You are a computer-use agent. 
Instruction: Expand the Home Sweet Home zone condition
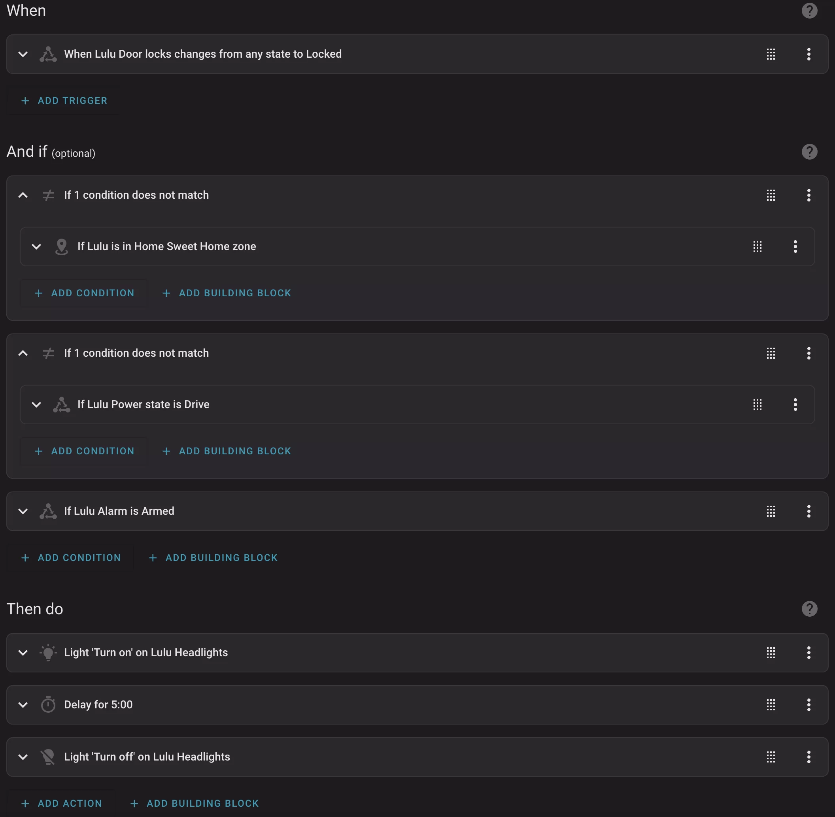click(36, 246)
